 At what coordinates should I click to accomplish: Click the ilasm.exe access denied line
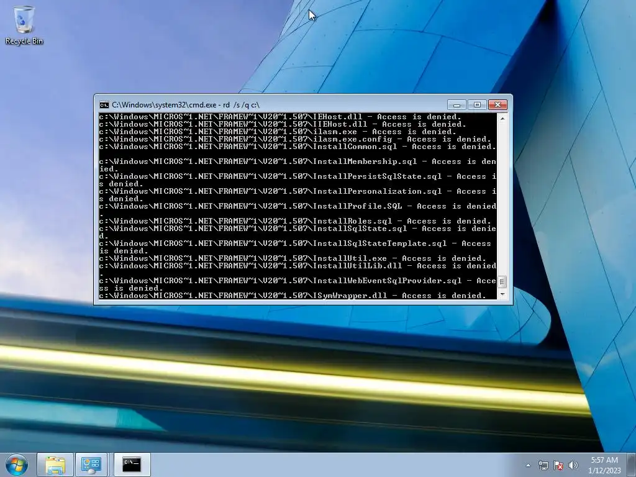(x=278, y=132)
